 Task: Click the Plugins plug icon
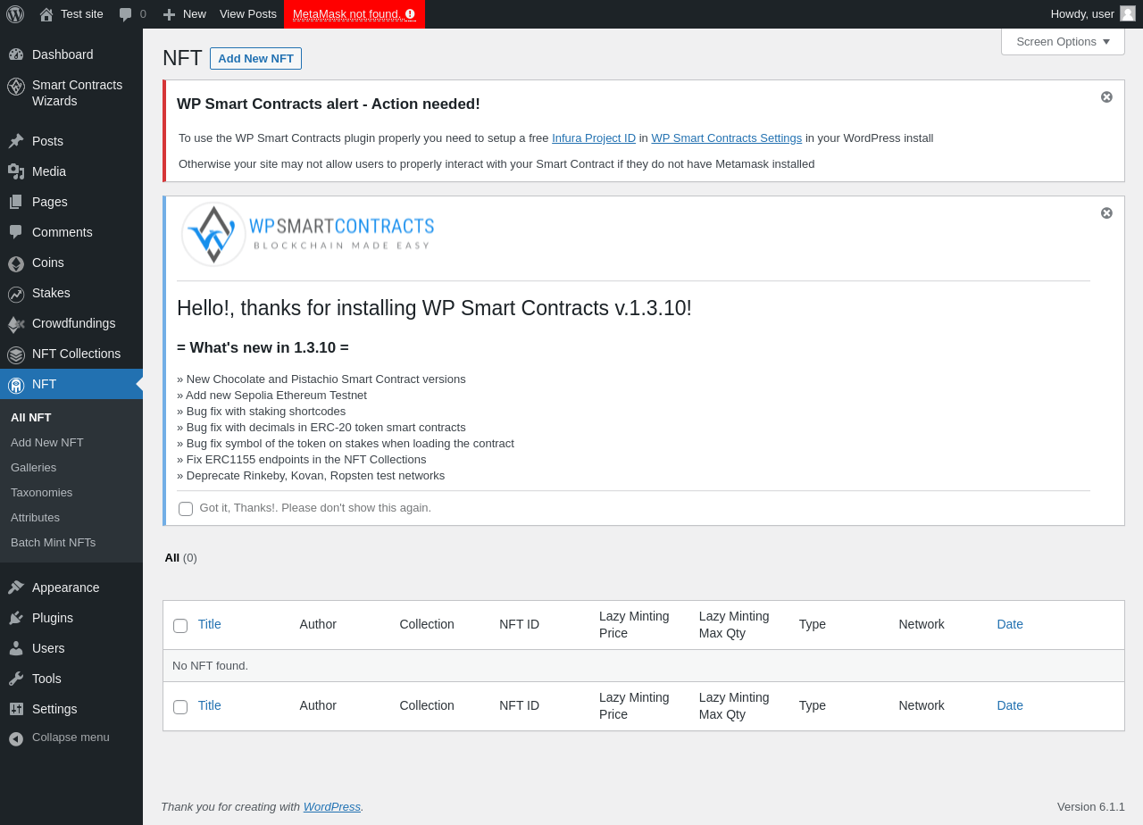click(16, 618)
